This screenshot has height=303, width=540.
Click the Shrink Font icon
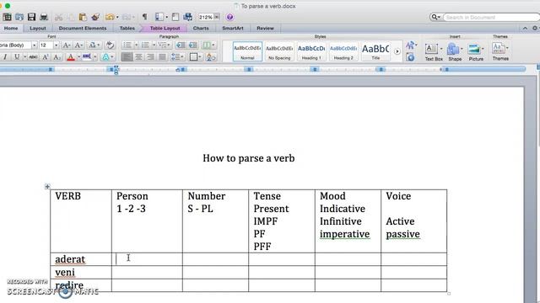pyautogui.click(x=78, y=45)
